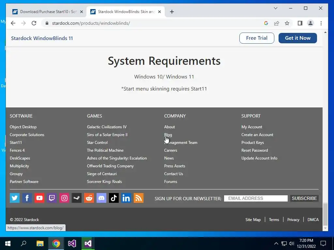This screenshot has height=250, width=334.
Task: Go back to the previous page
Action: coord(13,23)
